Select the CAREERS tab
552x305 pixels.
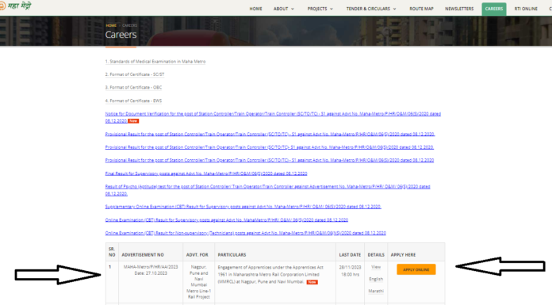click(x=494, y=9)
